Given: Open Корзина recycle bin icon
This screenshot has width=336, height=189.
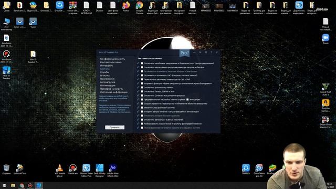Looking at the screenshot, I should [x=6, y=169].
